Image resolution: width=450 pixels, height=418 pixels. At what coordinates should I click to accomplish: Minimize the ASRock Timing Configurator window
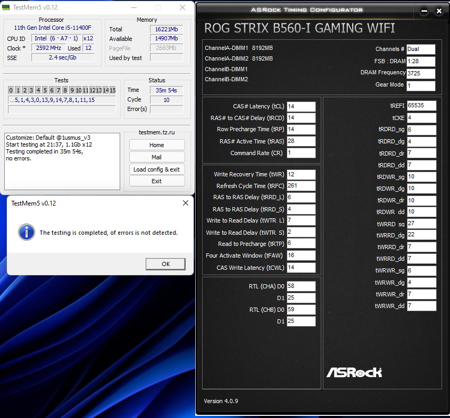click(x=424, y=11)
